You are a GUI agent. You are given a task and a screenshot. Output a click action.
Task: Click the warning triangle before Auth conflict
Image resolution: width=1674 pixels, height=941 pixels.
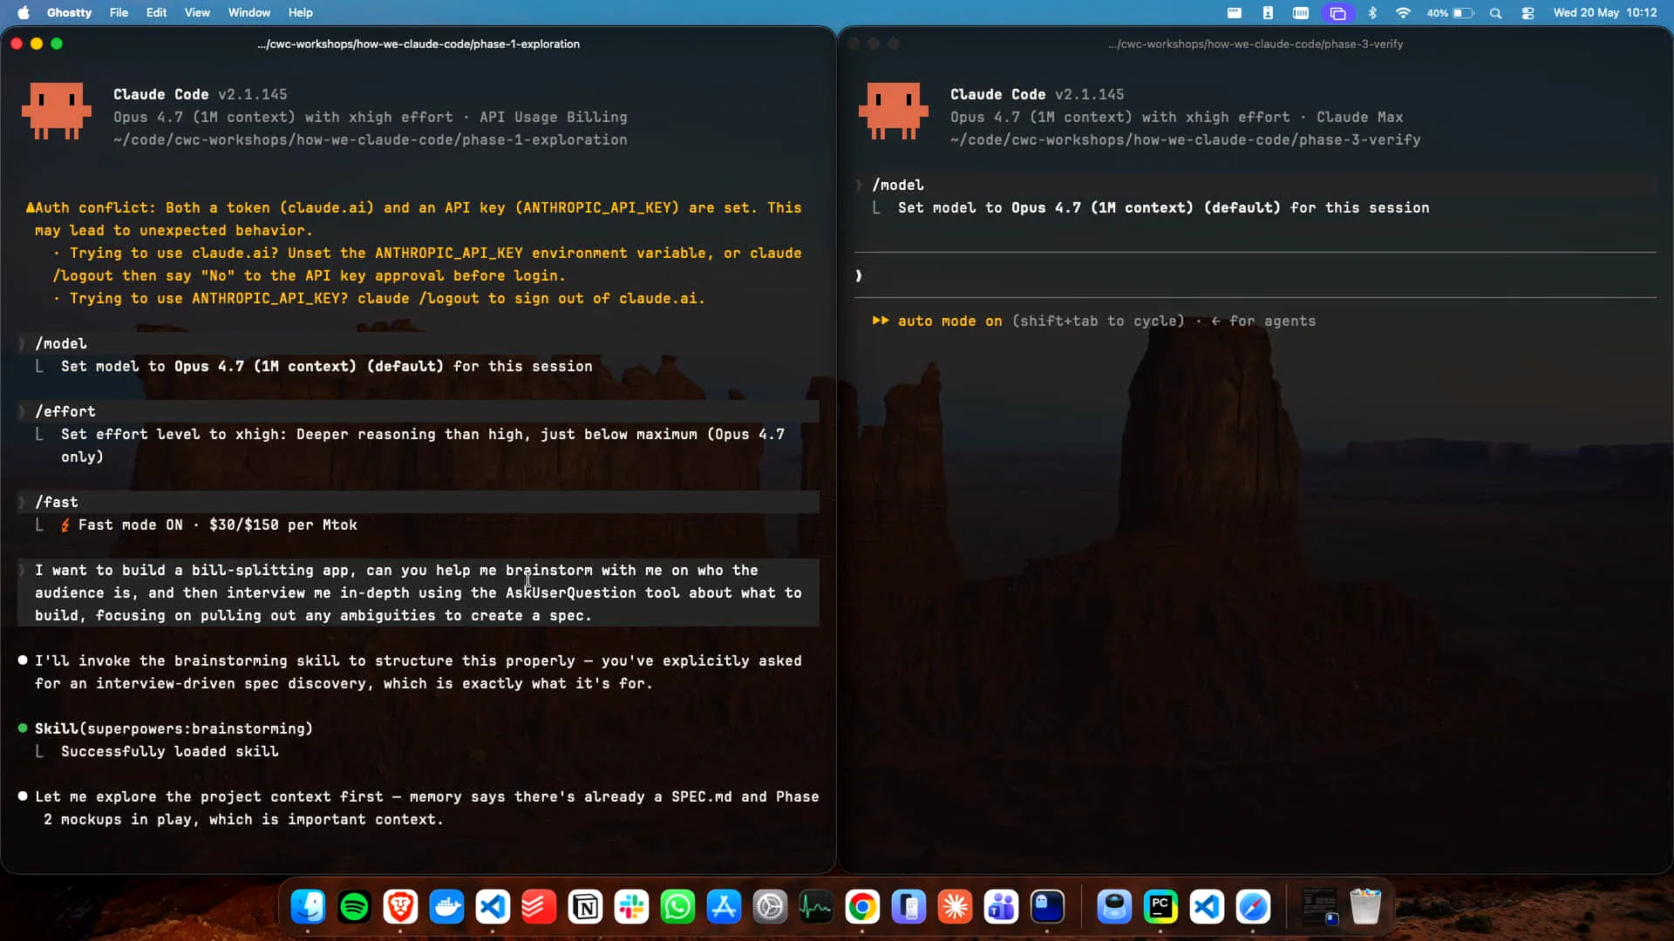coord(30,207)
